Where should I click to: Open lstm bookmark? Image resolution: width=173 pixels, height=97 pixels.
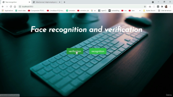coord(132,11)
